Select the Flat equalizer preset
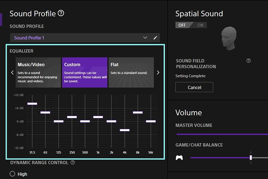 click(131, 73)
